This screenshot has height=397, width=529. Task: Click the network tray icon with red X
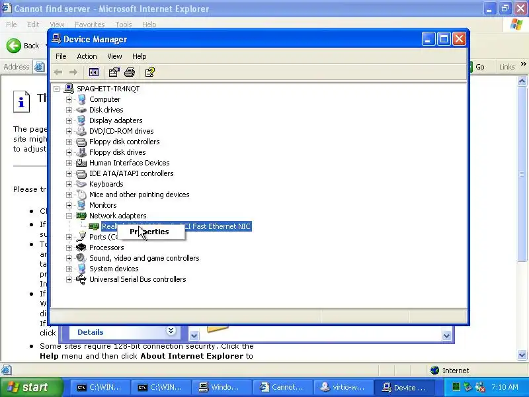[x=480, y=387]
